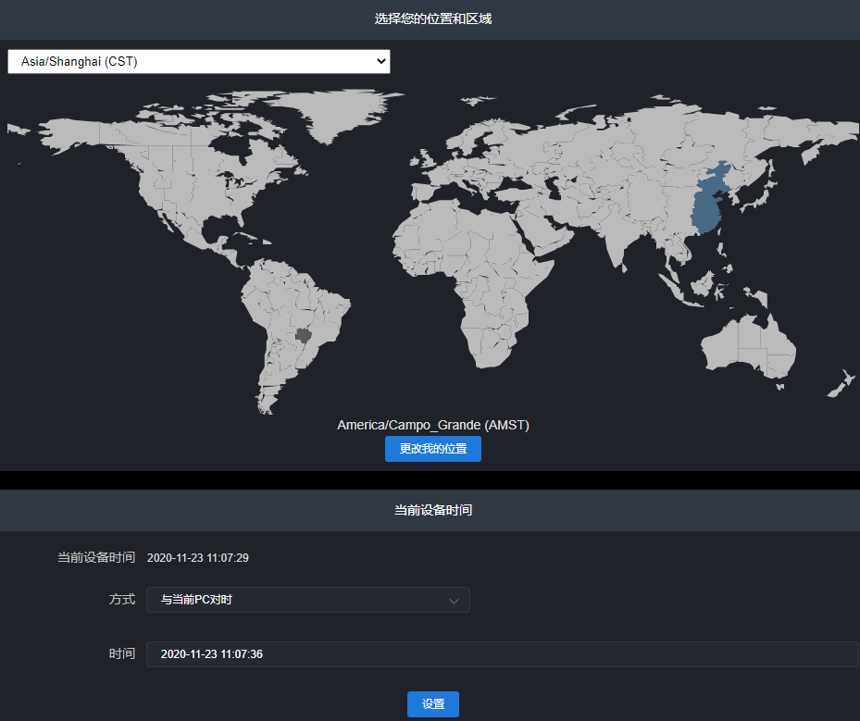Expand the 方式 sync mode dropdown
The height and width of the screenshot is (721, 860).
click(307, 600)
